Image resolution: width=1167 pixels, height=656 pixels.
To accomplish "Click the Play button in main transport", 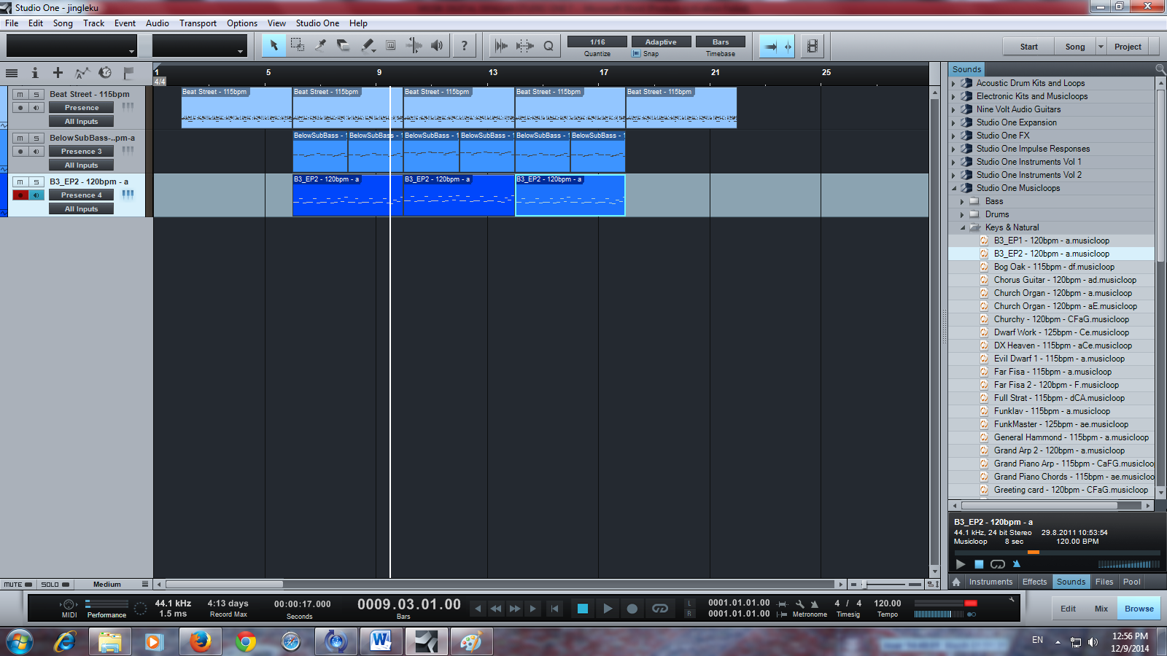I will pyautogui.click(x=607, y=609).
